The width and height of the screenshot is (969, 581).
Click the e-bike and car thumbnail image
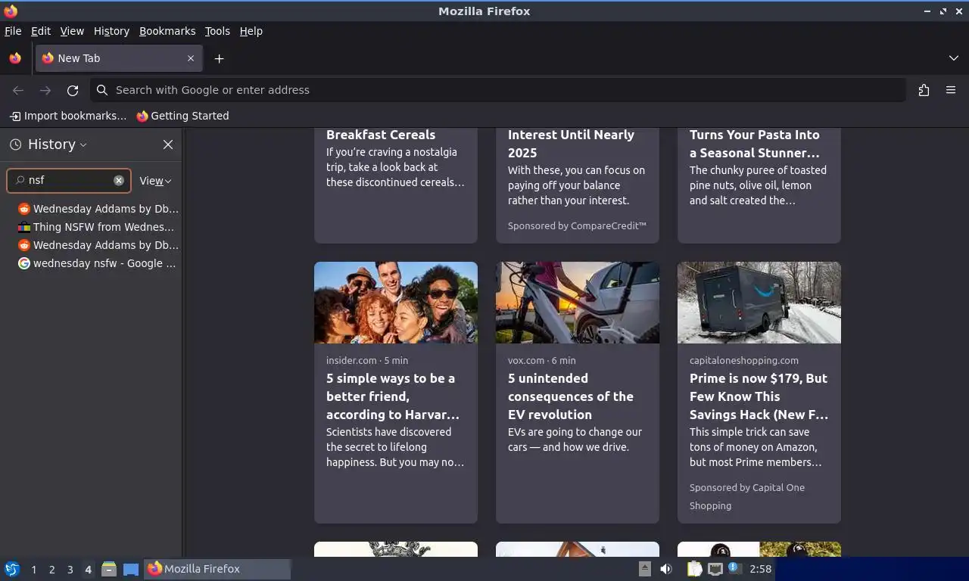[578, 303]
